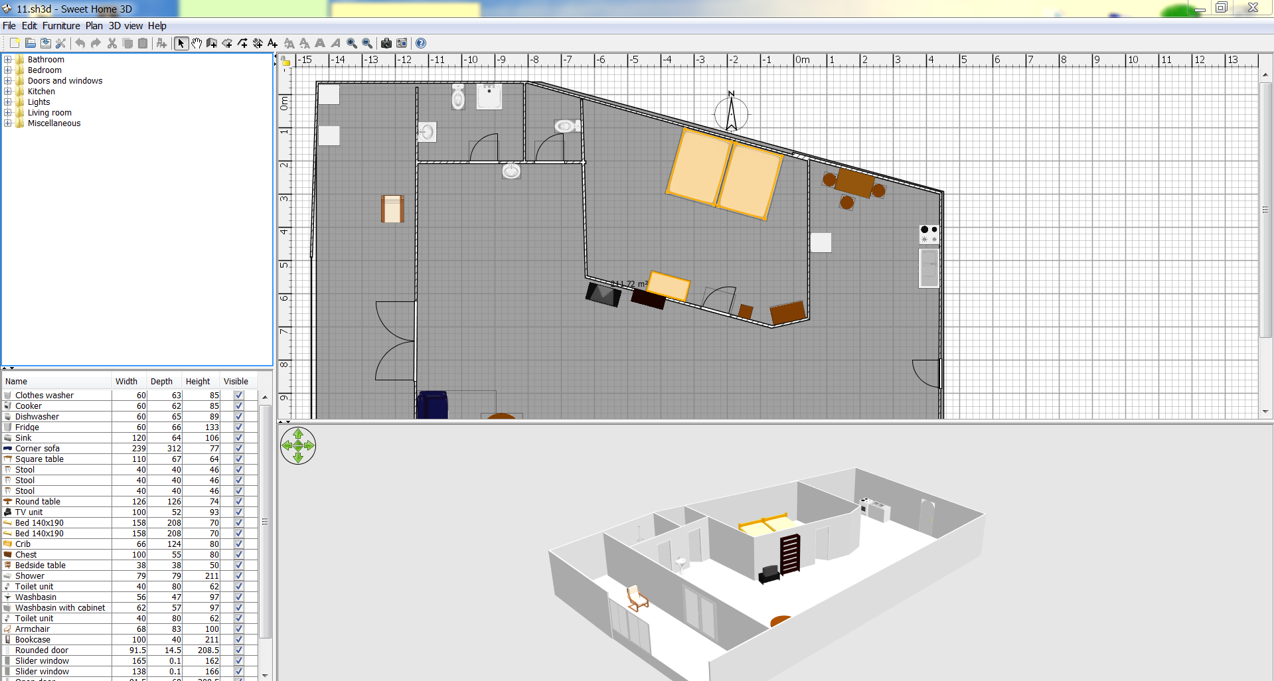Click the Cut scissors icon

pyautogui.click(x=112, y=43)
